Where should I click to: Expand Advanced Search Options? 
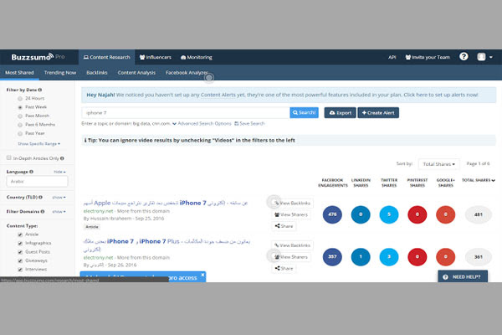202,123
